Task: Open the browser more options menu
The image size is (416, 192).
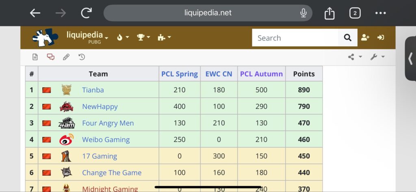Action: (x=380, y=13)
